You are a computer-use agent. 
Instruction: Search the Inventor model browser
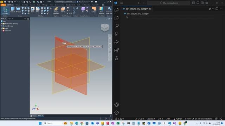pyautogui.click(x=25, y=19)
